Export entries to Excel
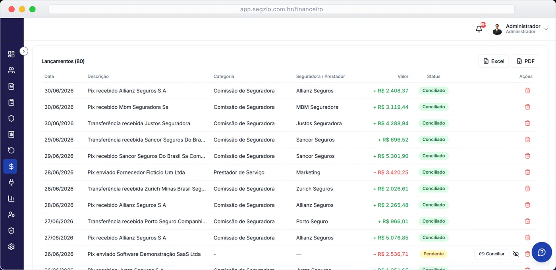Screen dimensions: 556x270 click(x=494, y=61)
